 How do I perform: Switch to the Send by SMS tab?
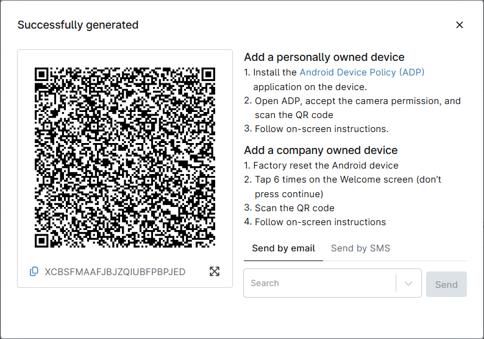pos(360,248)
